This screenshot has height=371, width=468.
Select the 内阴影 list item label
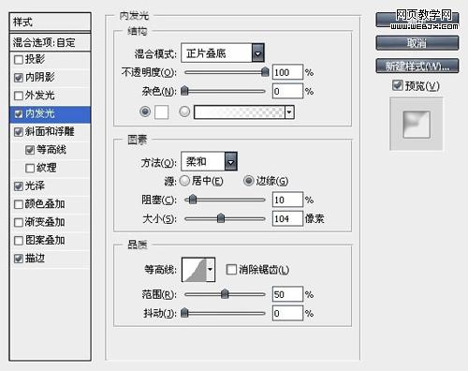click(40, 77)
